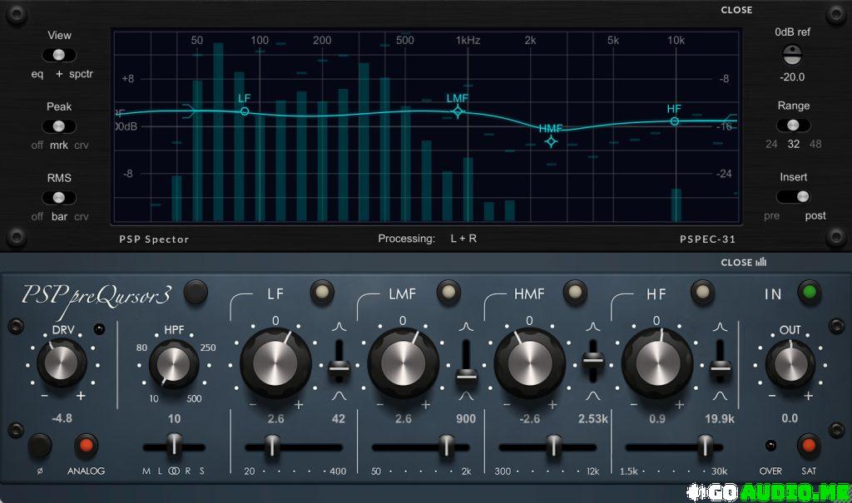
Task: Click the OUT value 0.0
Action: (x=790, y=418)
